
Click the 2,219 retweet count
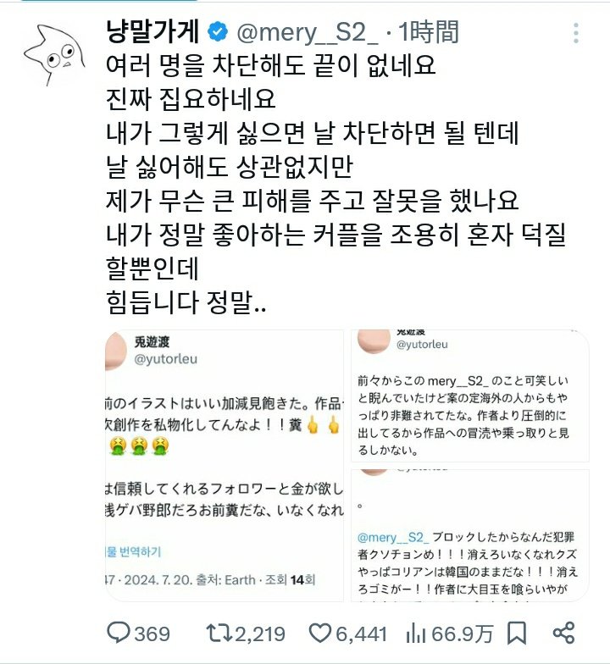pyautogui.click(x=260, y=634)
